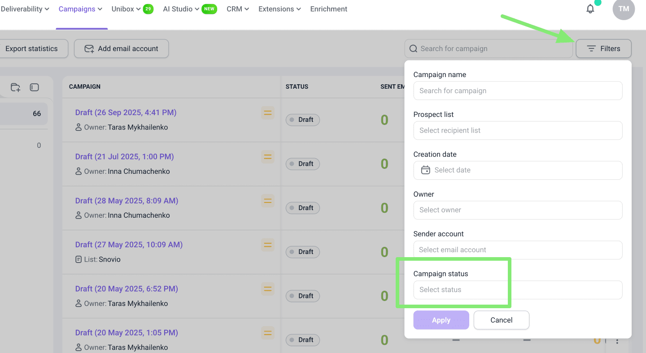
Task: Open the Select owner dropdown
Action: point(518,210)
